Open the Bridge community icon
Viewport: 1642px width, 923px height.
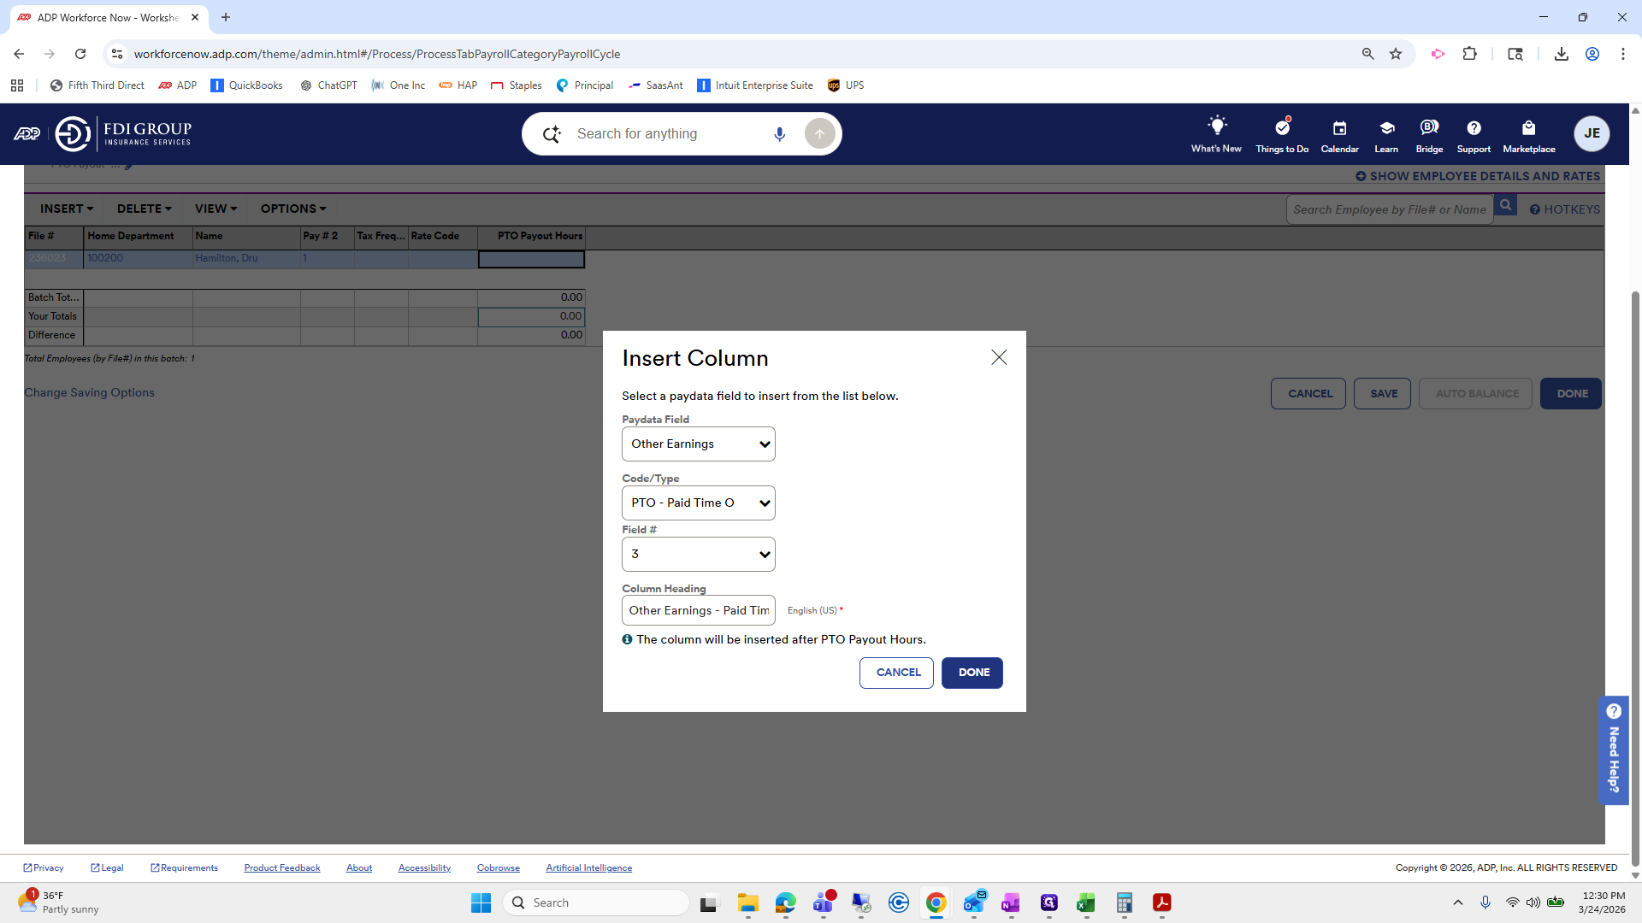[1429, 127]
